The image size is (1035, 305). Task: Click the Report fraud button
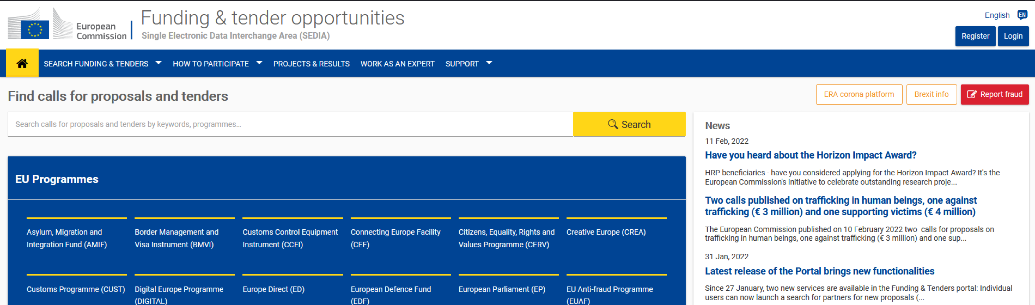coord(994,95)
